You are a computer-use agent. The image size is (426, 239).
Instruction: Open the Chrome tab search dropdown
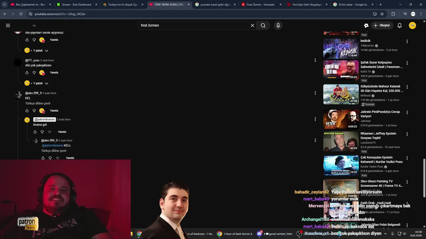[x=4, y=5]
